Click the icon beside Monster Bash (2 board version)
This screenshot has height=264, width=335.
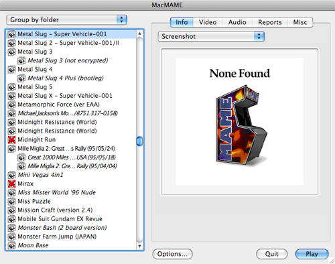coord(11,228)
